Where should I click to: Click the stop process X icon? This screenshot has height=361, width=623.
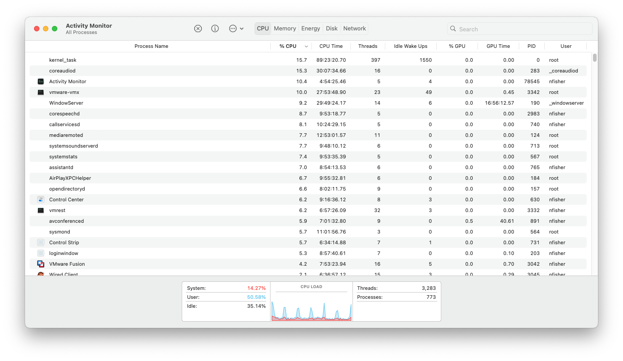point(198,29)
